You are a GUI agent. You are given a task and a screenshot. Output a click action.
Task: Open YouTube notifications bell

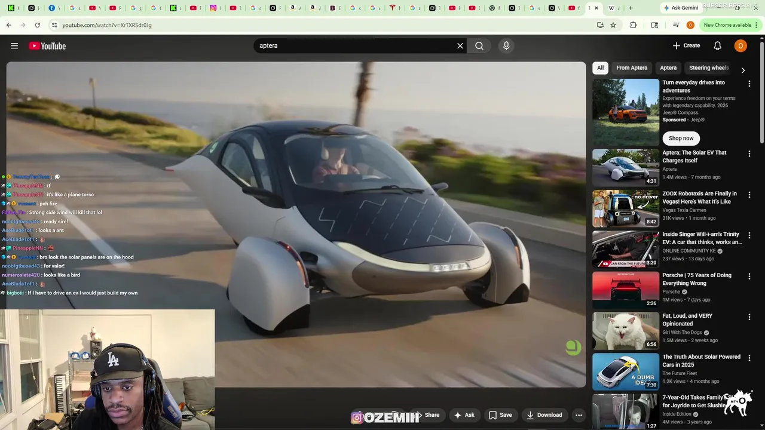click(718, 46)
